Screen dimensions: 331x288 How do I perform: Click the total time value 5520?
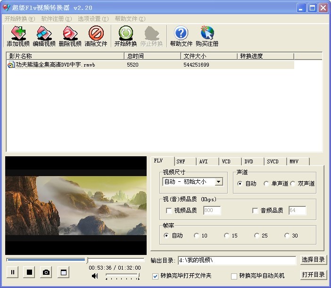pos(132,65)
